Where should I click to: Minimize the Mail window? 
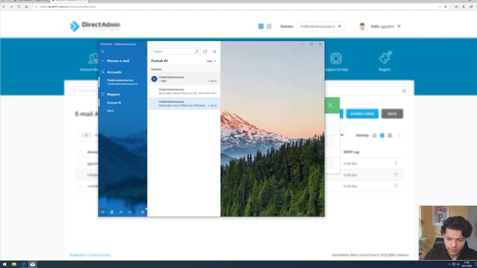coord(303,44)
